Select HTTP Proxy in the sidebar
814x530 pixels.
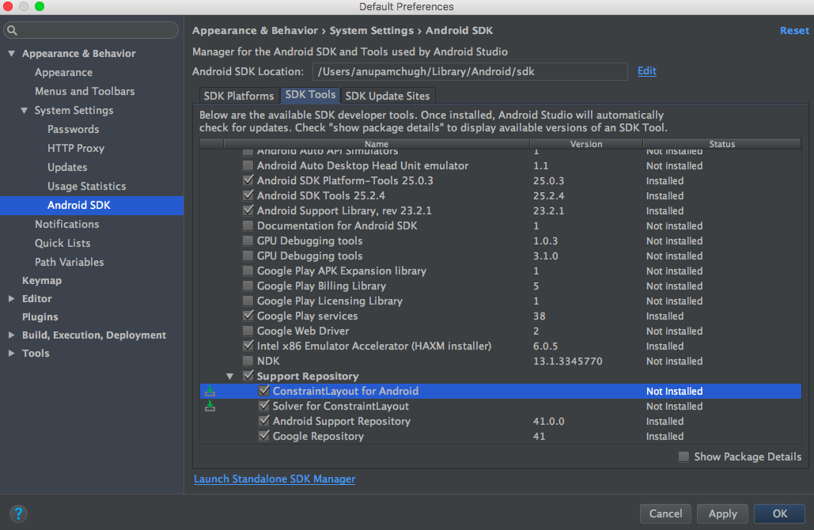pos(76,148)
